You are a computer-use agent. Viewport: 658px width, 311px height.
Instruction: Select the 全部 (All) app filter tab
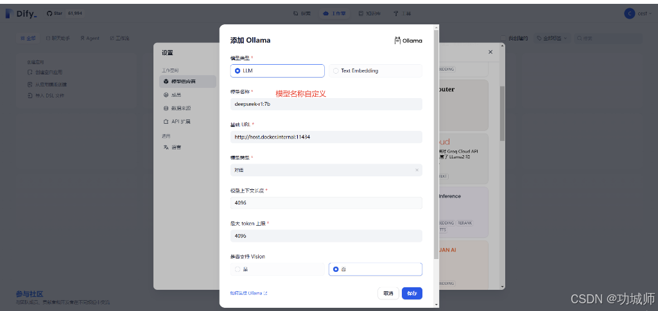28,38
